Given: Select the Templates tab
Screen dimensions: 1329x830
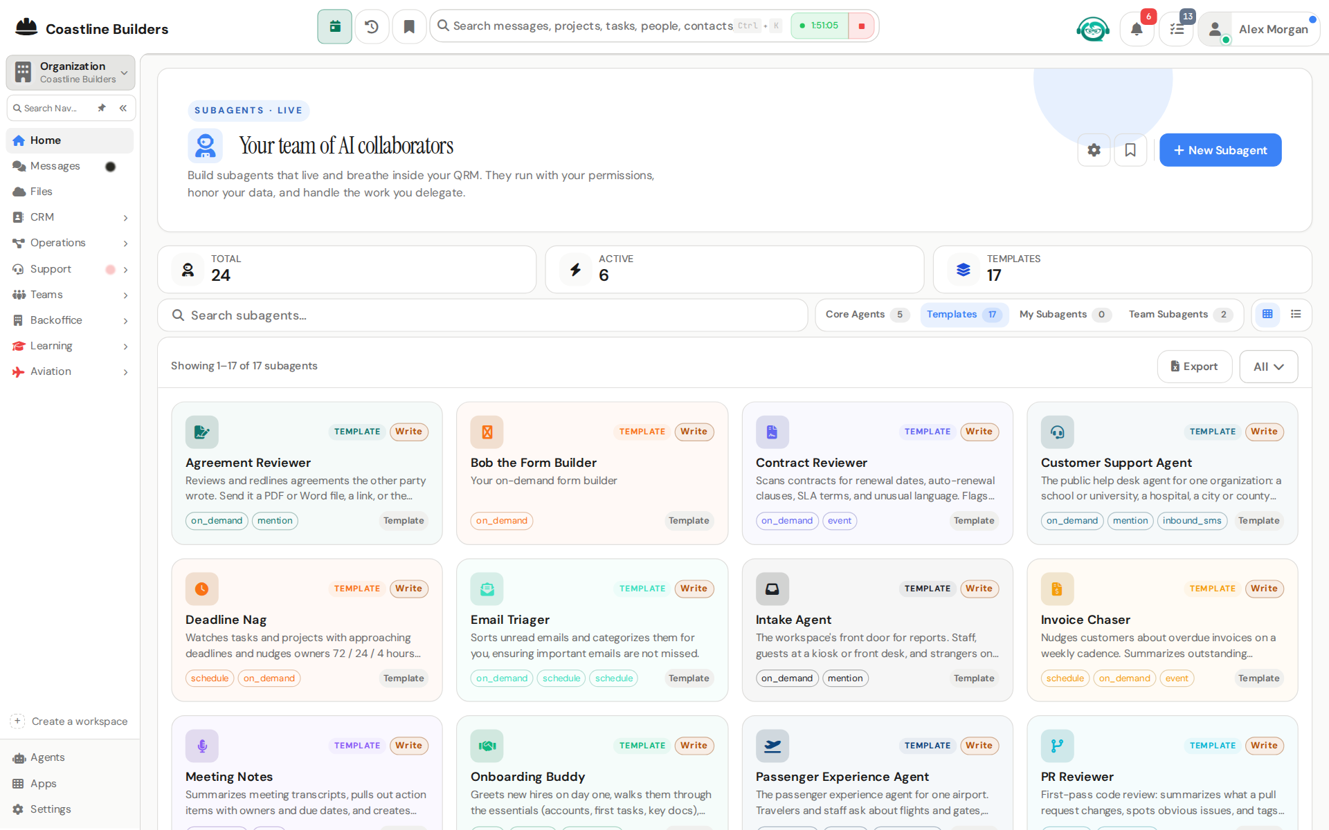Looking at the screenshot, I should click(964, 315).
